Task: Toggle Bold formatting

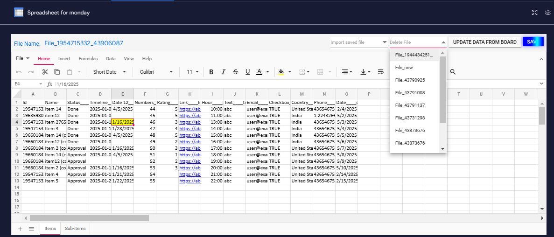Action: pos(211,72)
